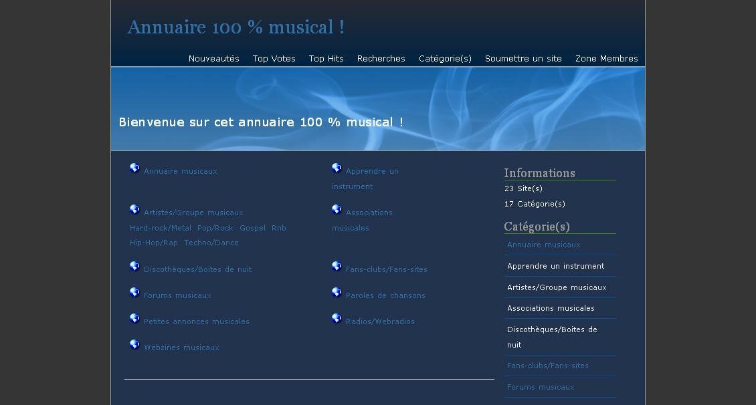Choose Soumettre un site in navigation
756x405 pixels.
tap(523, 58)
